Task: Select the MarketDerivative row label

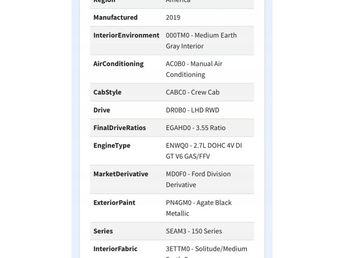Action: (120, 174)
